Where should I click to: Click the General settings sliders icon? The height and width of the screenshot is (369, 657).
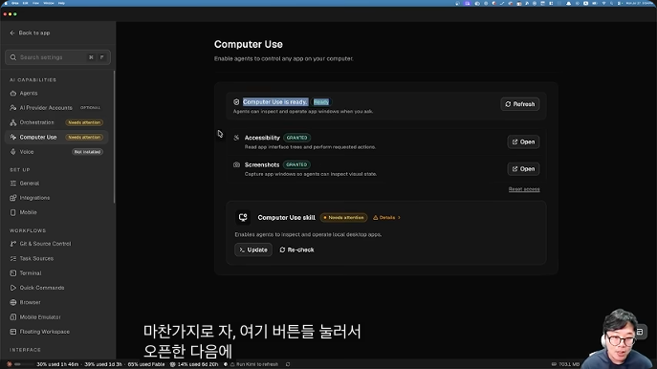pos(13,183)
